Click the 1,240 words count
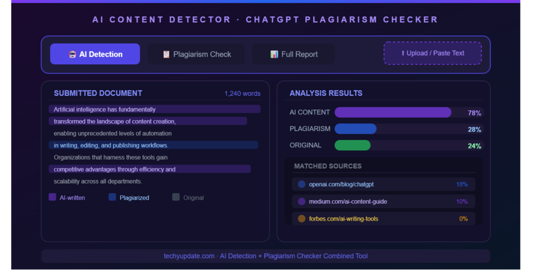The height and width of the screenshot is (277, 539). pos(242,94)
